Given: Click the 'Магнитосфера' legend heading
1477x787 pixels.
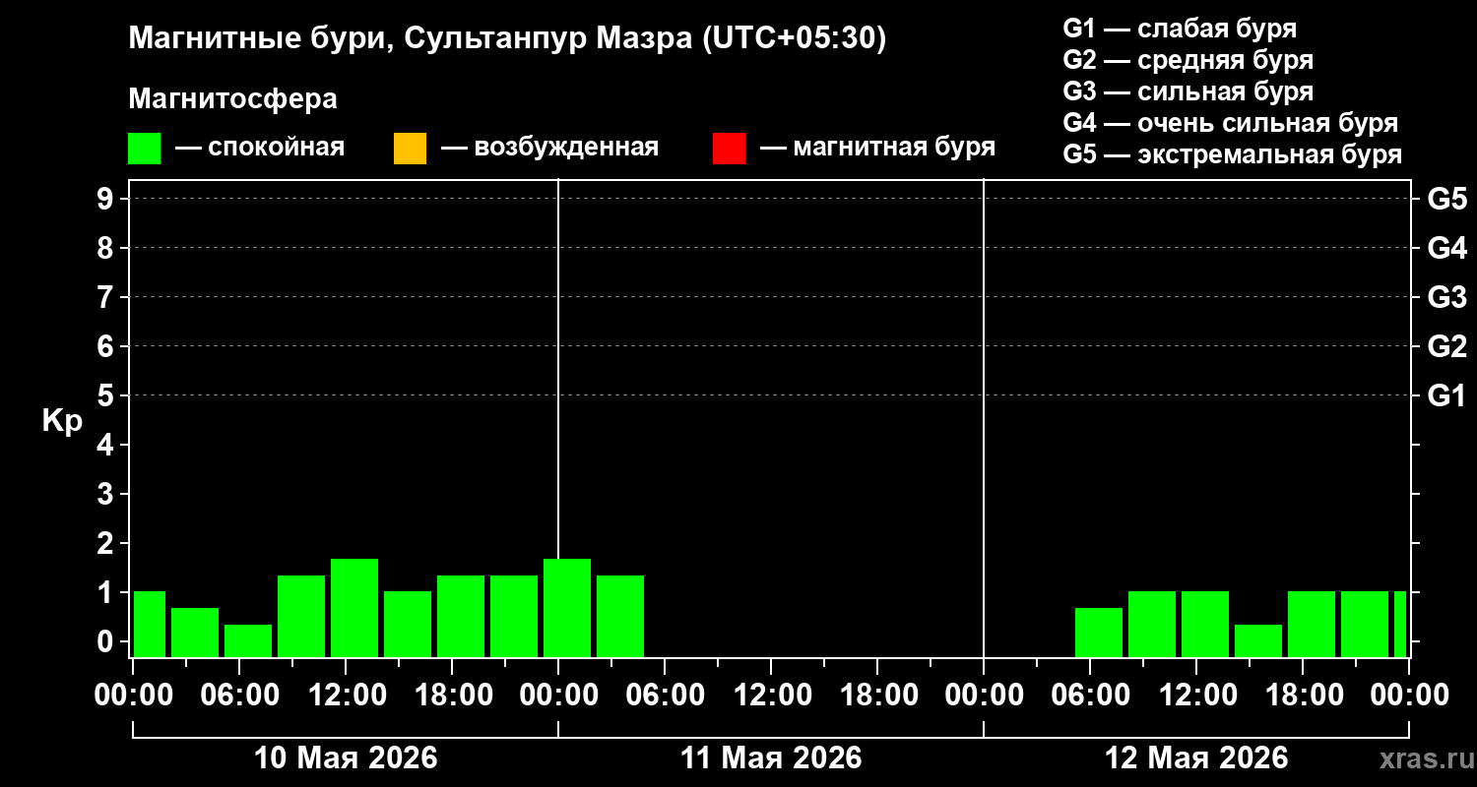Looking at the screenshot, I should tap(232, 99).
